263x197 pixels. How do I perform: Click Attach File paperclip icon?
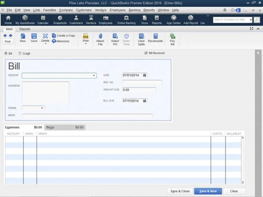(x=100, y=39)
